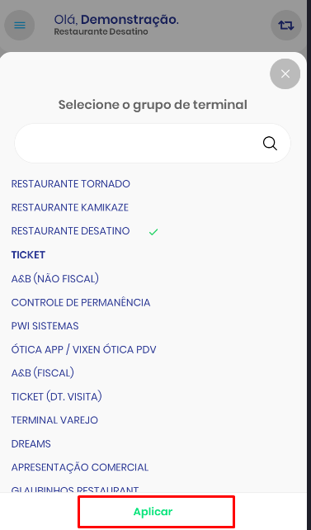This screenshot has height=530, width=311.
Task: Focus the terminal group search field
Action: (x=153, y=144)
